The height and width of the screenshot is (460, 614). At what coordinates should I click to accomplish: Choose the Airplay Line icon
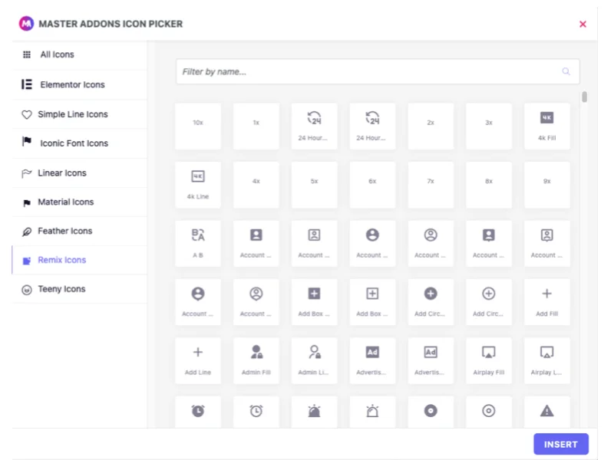point(546,360)
